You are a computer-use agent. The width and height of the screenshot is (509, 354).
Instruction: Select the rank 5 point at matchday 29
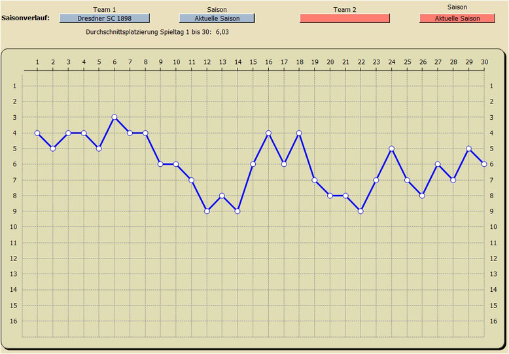[468, 149]
